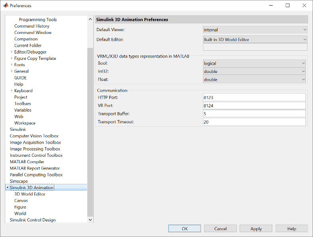Collapse the Simulink 3D Animation node
Screen dimensions: 313x237
point(7,188)
